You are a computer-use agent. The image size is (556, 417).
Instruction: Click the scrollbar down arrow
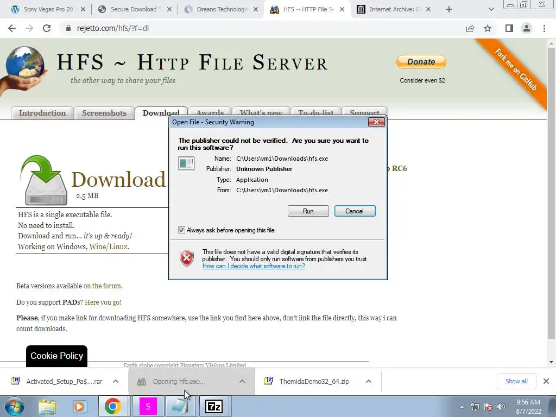tap(551, 362)
